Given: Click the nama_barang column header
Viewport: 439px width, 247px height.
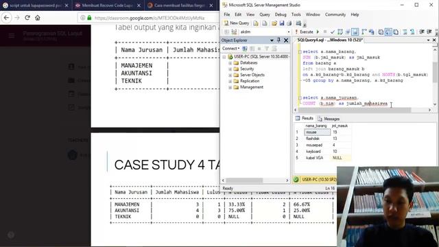Looking at the screenshot, I should (x=316, y=126).
